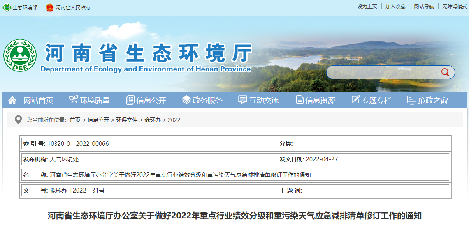Open the 互动交流 menu

[264, 101]
